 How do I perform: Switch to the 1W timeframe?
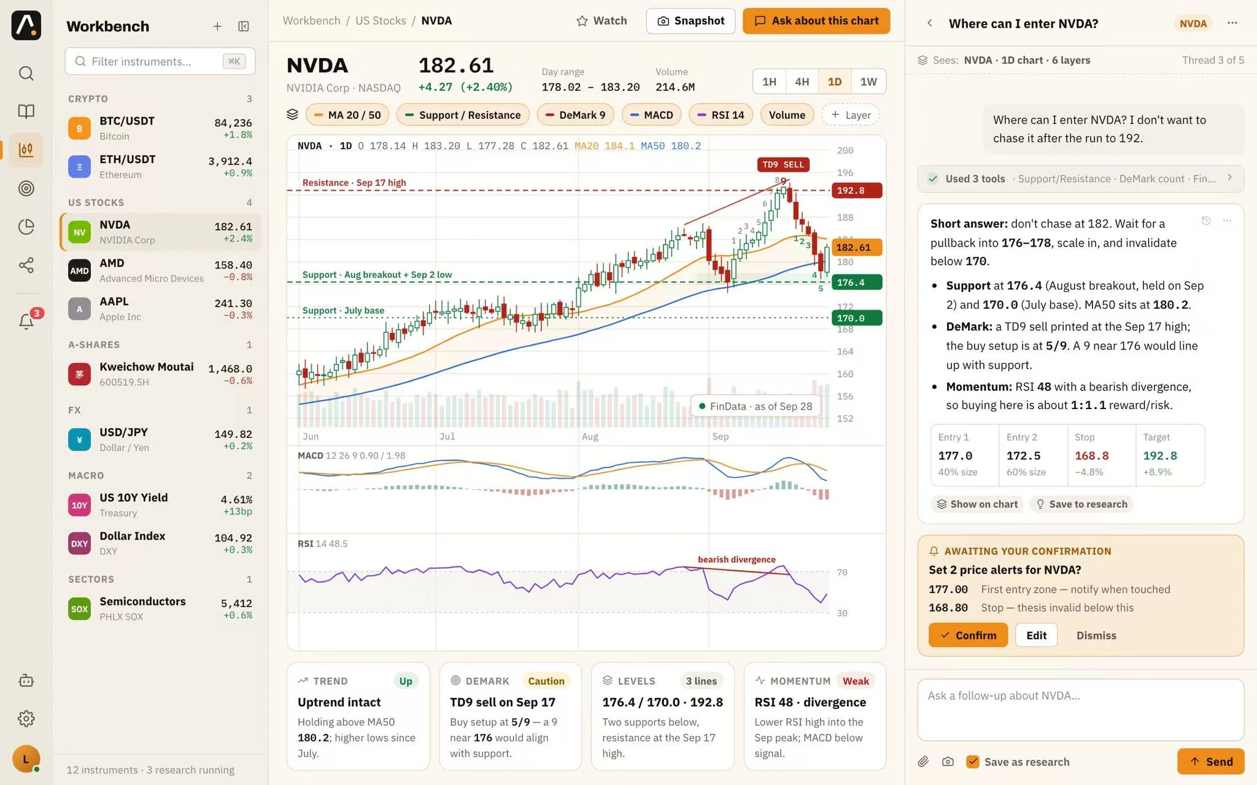(x=868, y=82)
